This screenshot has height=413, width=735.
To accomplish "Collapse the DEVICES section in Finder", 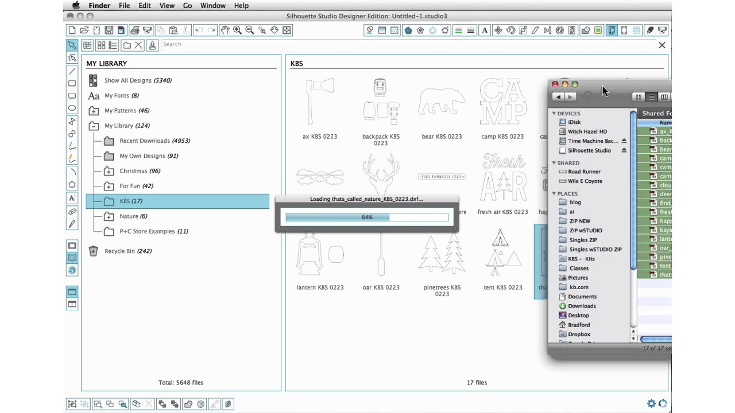I will point(554,114).
